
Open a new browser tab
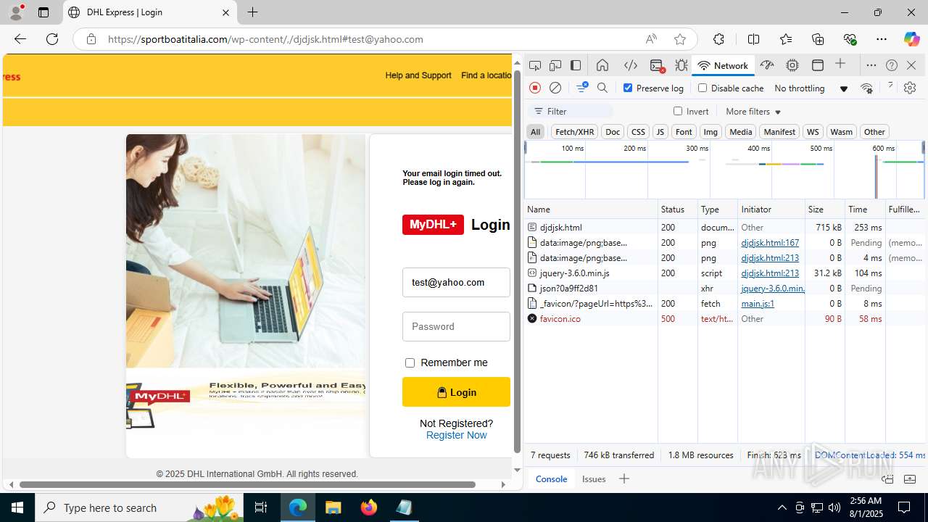coord(252,12)
